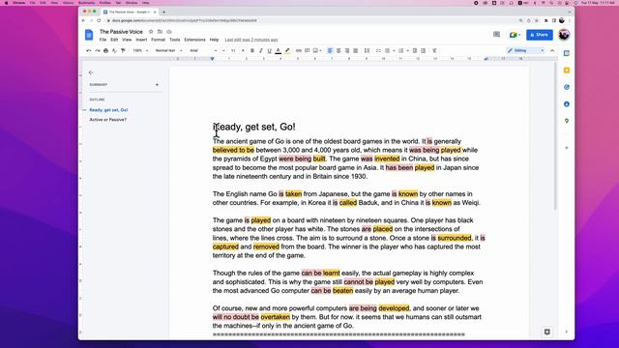Click the Move document folder icon
This screenshot has height=348, width=619.
160,32
